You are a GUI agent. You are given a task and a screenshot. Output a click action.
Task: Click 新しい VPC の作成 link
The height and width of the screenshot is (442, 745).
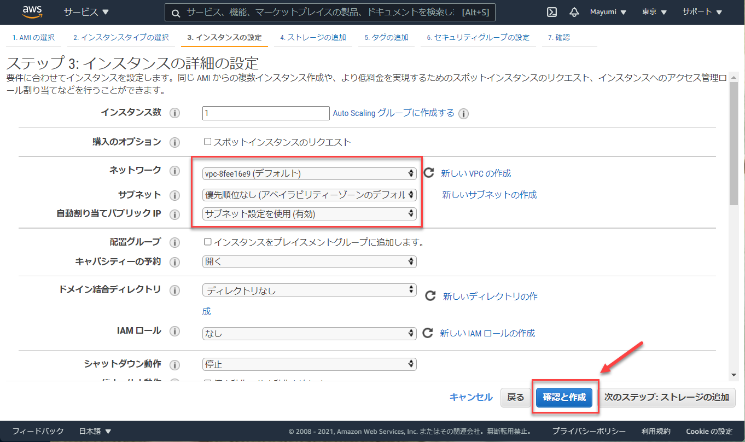click(x=476, y=173)
